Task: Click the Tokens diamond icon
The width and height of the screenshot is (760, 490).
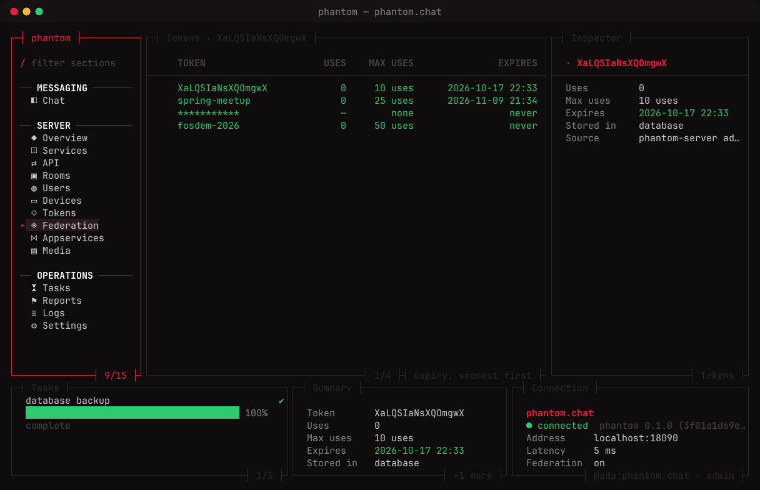Action: [x=34, y=213]
